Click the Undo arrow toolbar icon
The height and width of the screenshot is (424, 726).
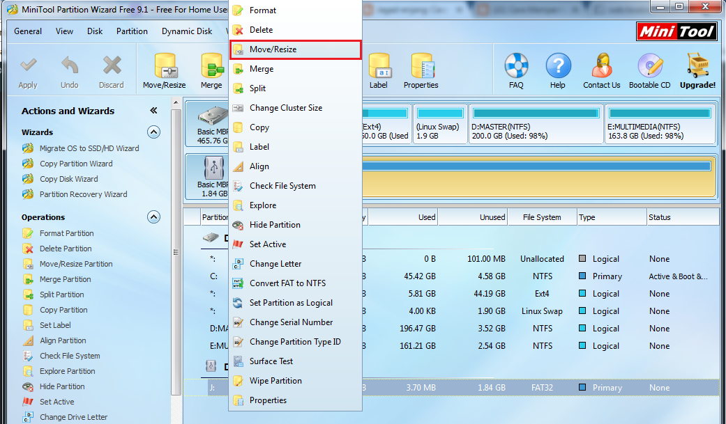70,65
